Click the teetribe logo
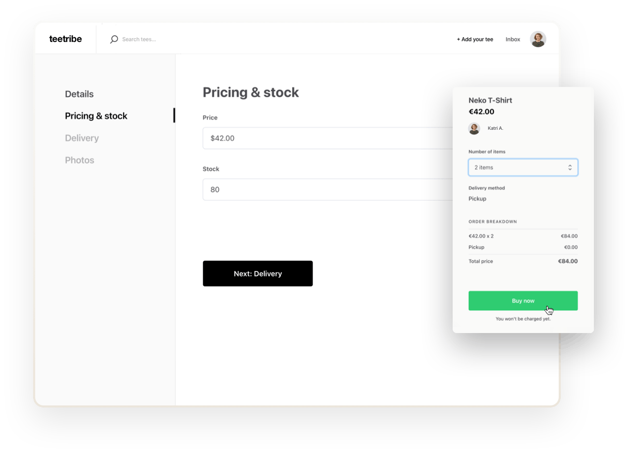This screenshot has width=627, height=453. click(65, 39)
